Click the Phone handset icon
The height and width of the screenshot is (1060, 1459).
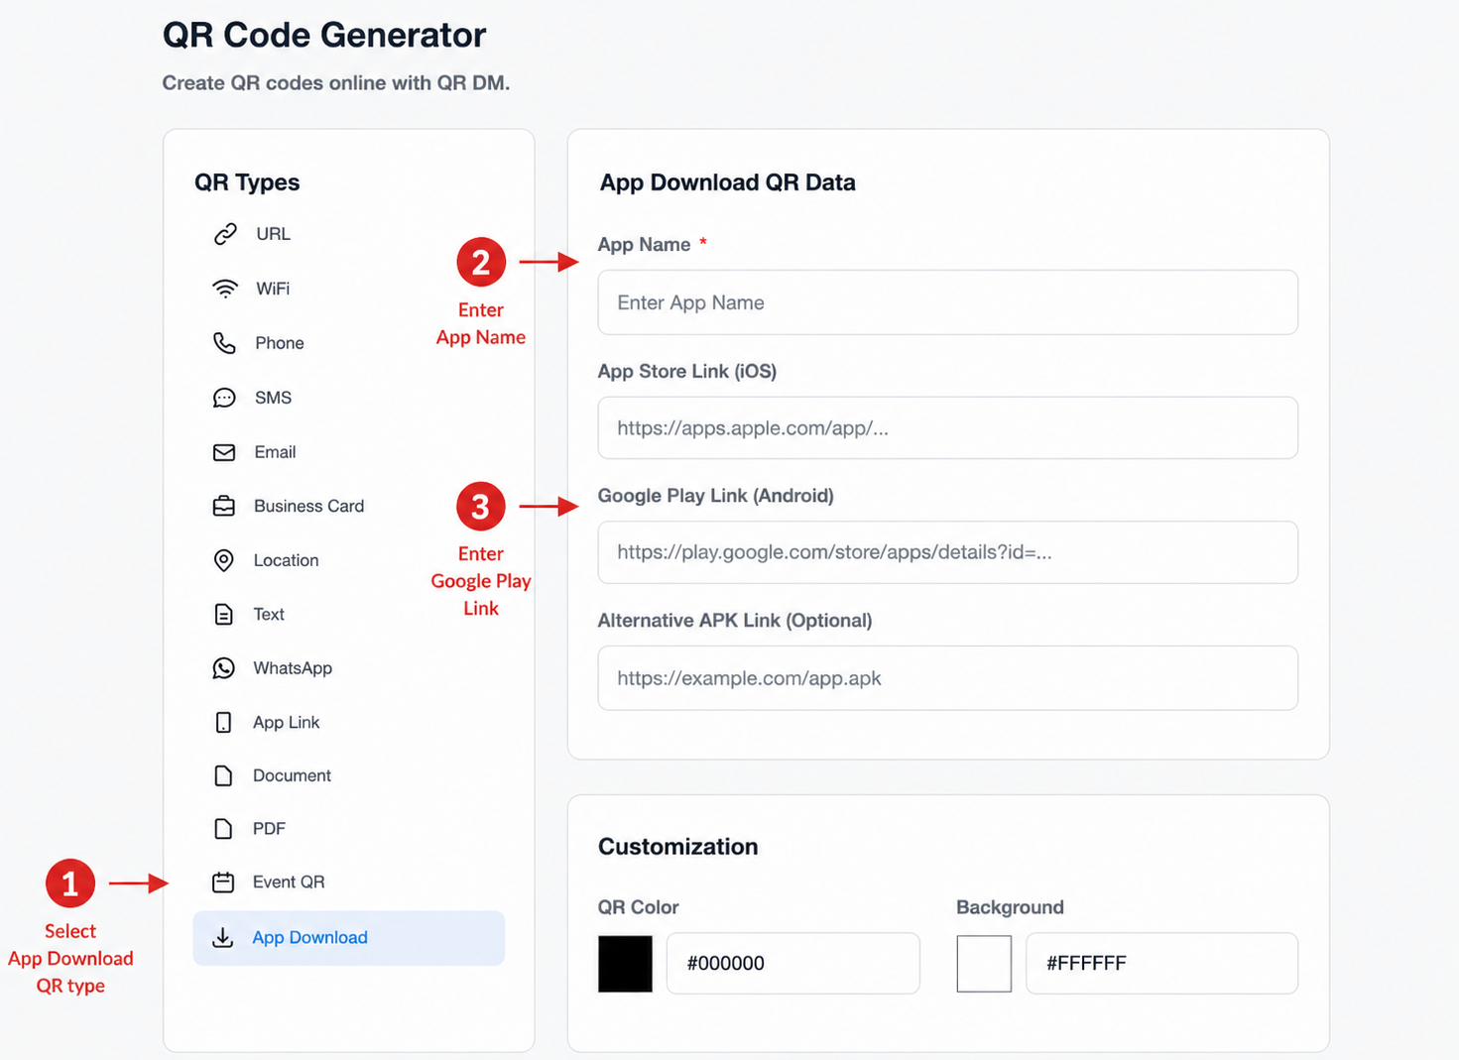pyautogui.click(x=225, y=343)
